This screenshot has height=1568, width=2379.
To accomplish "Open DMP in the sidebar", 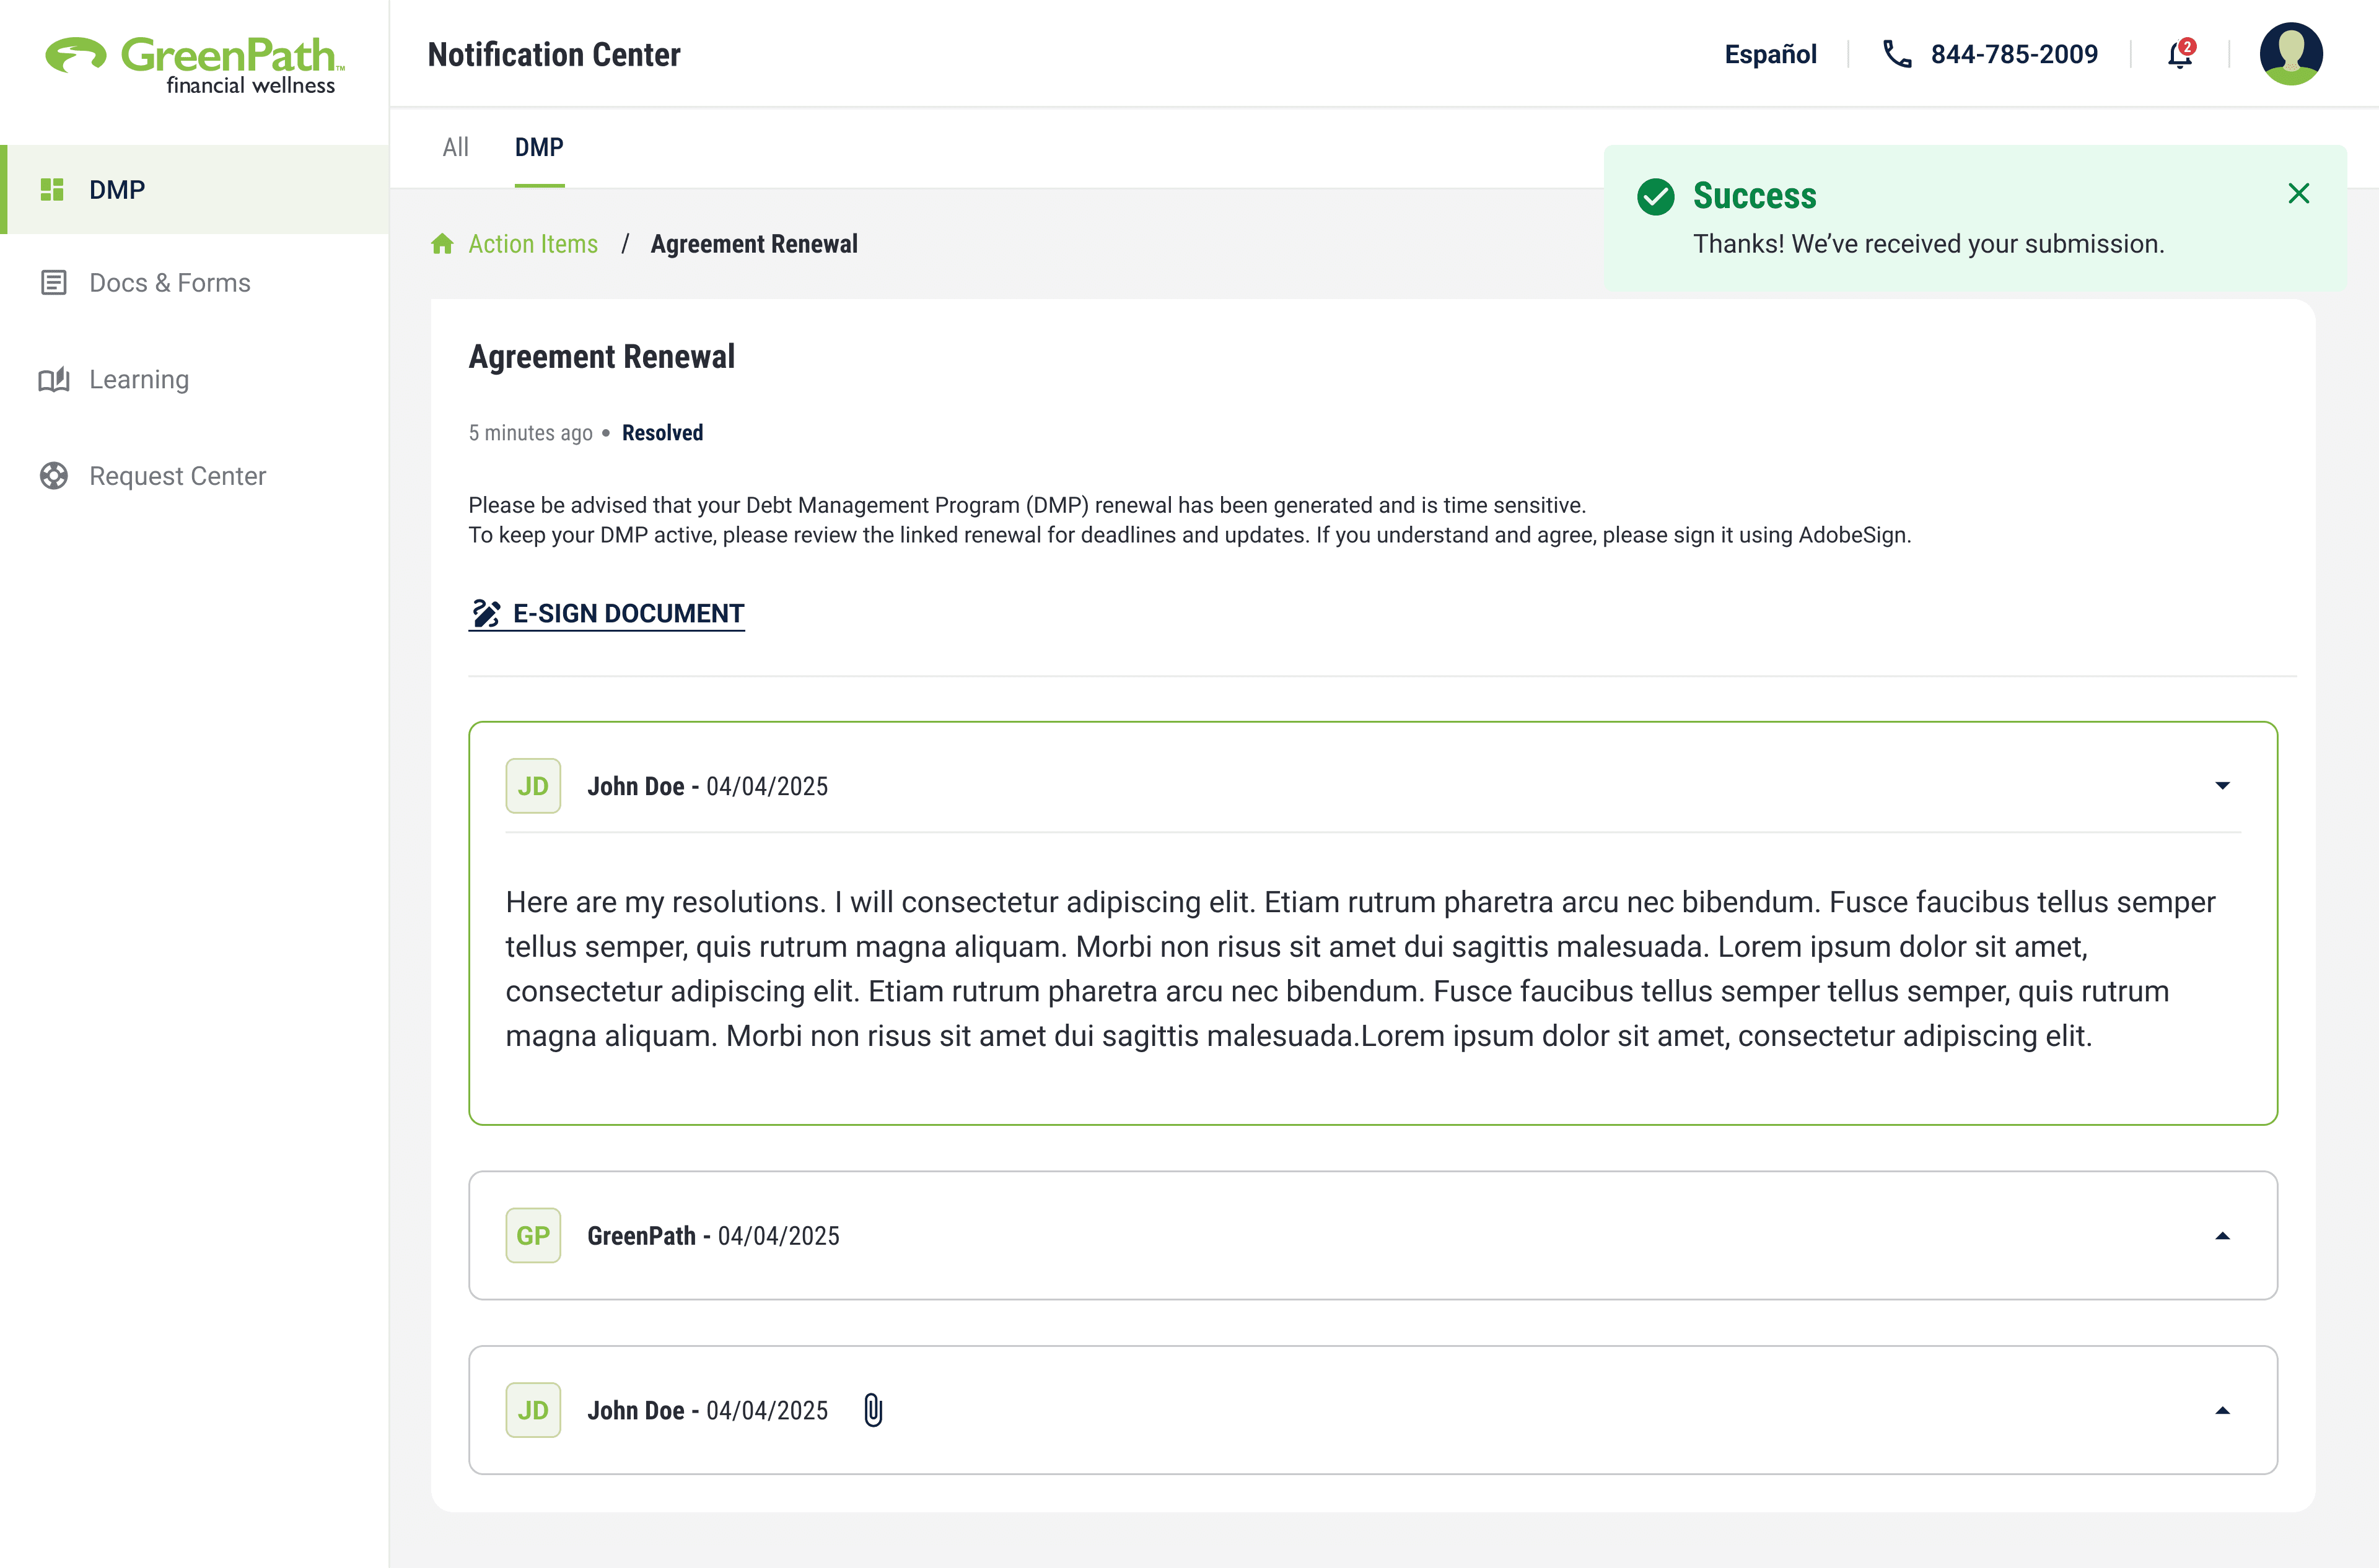I will (117, 190).
